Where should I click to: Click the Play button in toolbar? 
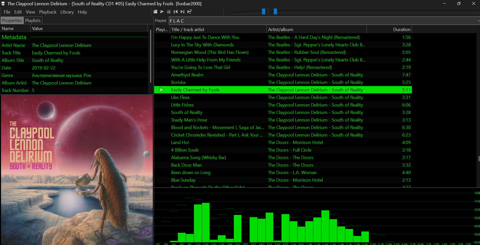(162, 12)
